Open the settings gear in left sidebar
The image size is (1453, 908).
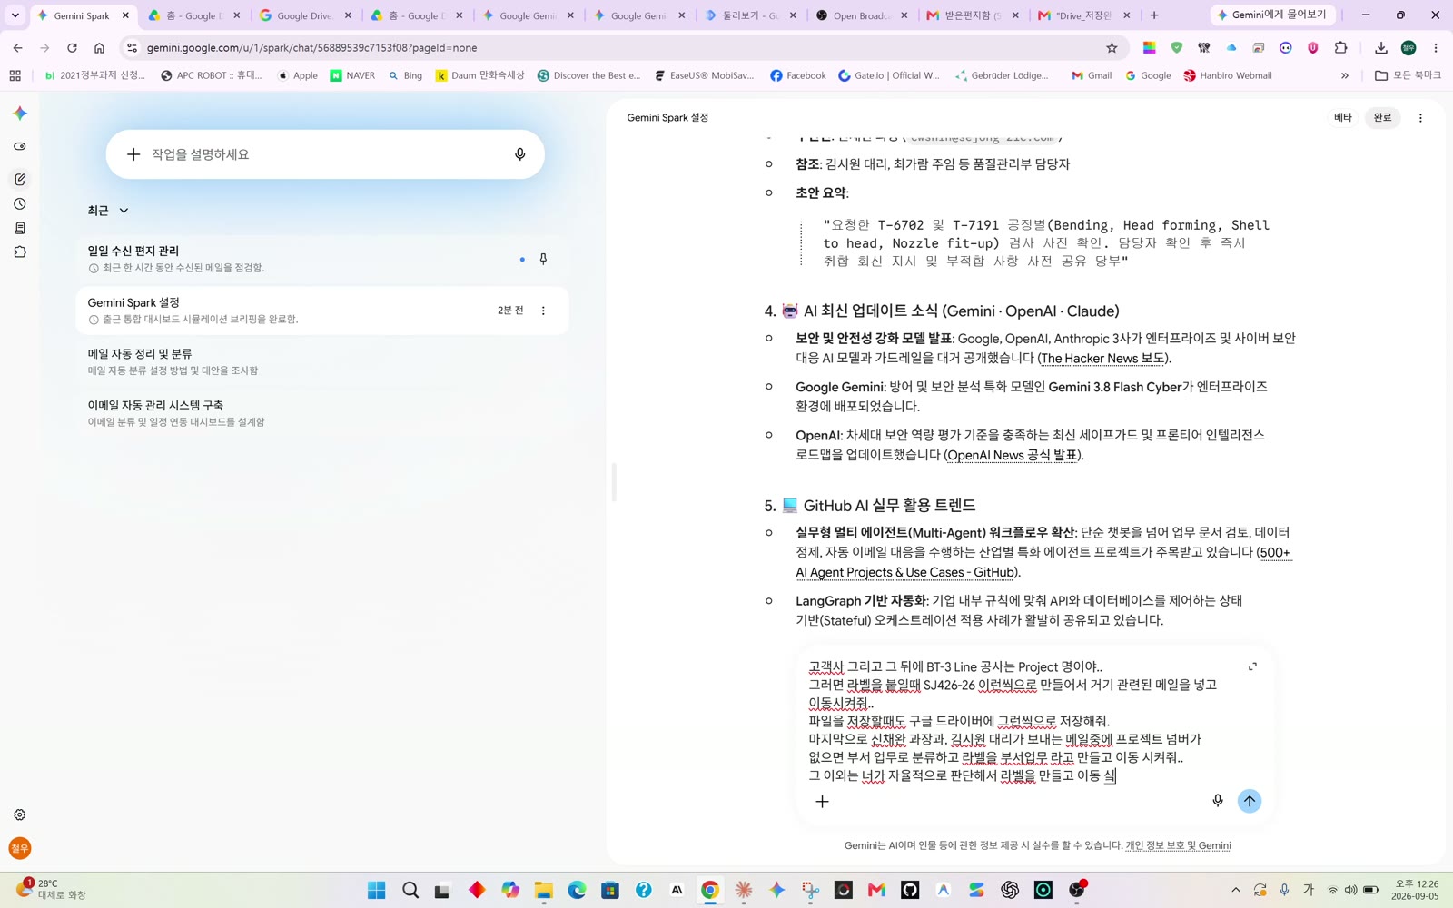click(20, 814)
